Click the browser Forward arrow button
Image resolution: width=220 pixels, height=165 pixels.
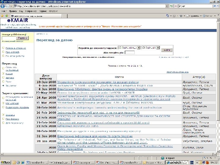coord(7,6)
